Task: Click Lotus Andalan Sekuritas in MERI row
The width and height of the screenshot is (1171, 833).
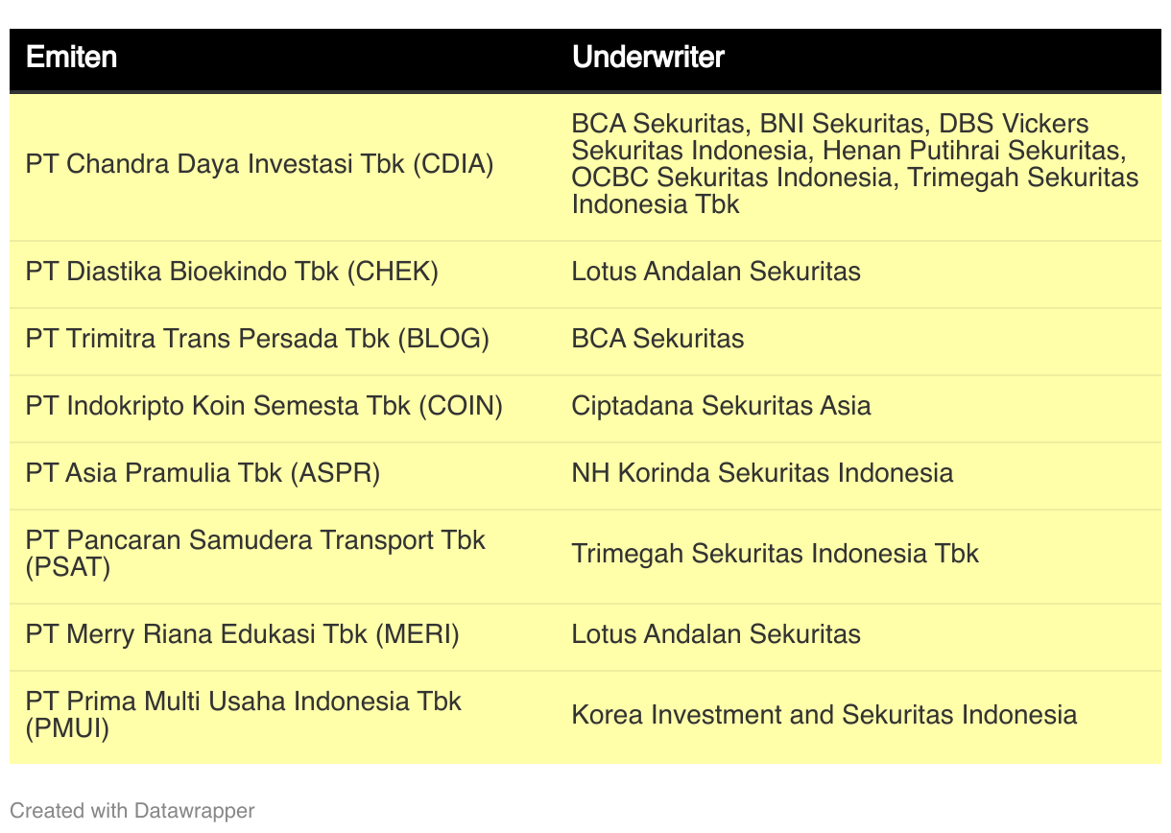Action: (x=716, y=634)
